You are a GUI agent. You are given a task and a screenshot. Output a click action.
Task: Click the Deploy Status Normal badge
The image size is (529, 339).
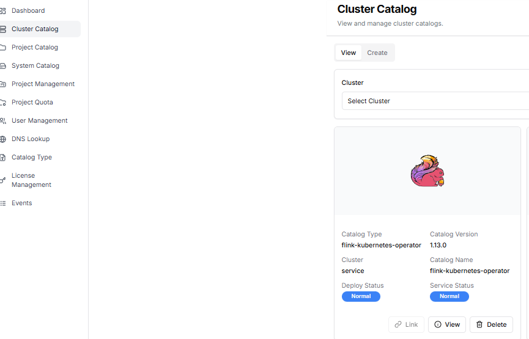[361, 296]
